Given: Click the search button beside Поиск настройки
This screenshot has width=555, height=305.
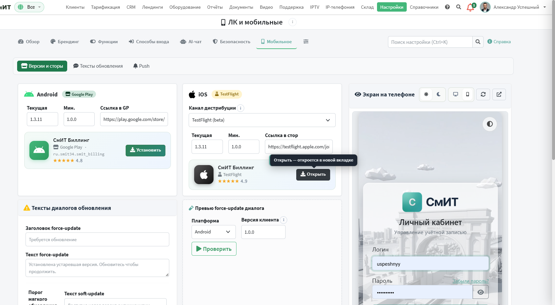Looking at the screenshot, I should point(478,42).
